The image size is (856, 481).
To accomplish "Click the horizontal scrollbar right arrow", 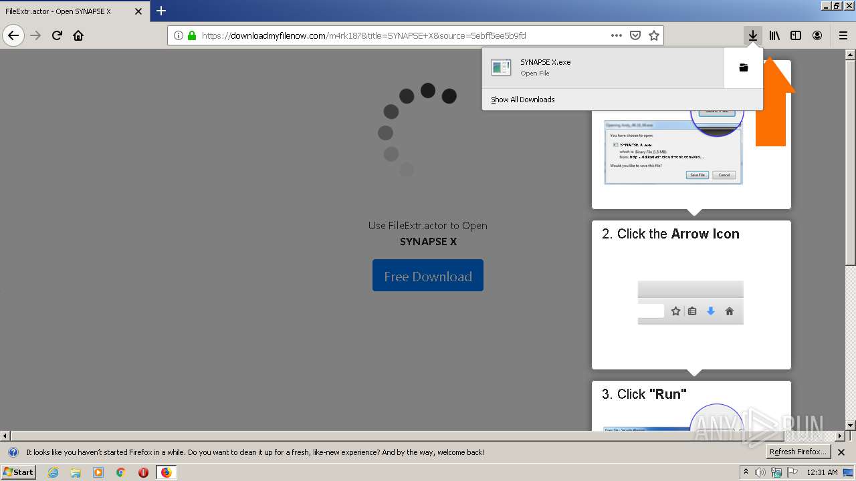I will tap(840, 436).
